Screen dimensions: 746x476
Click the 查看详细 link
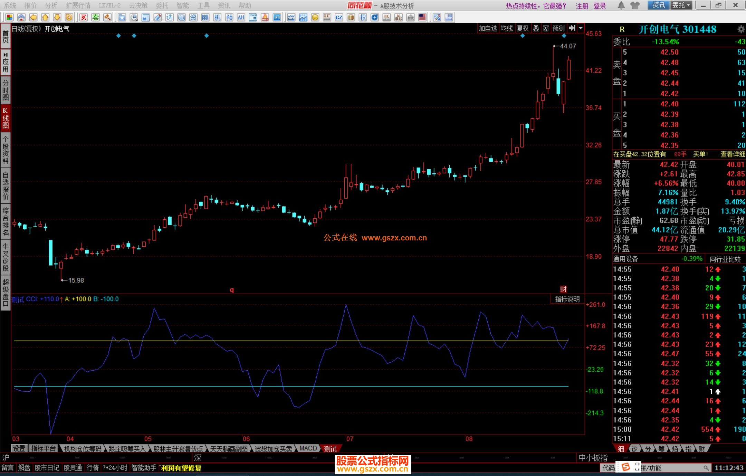733,154
